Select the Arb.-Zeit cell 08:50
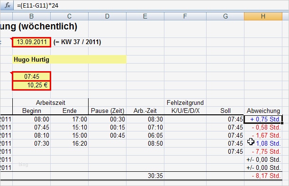 145,143
